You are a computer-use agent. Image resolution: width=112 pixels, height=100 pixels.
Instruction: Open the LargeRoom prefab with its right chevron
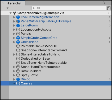(110, 25)
